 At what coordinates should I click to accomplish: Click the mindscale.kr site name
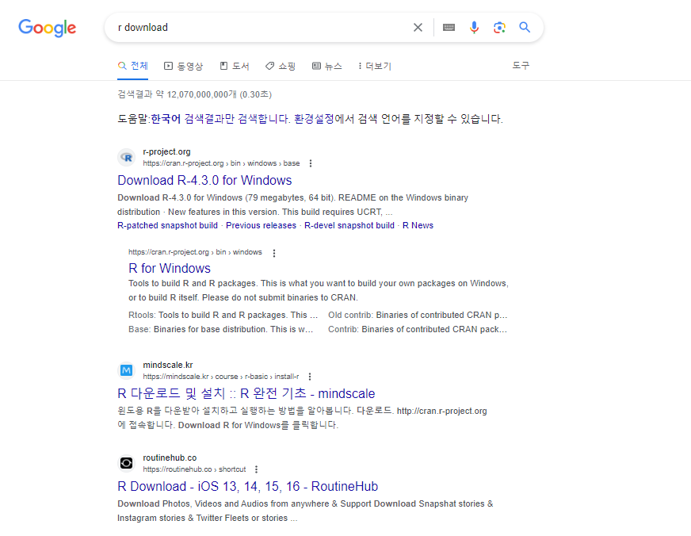coord(168,365)
